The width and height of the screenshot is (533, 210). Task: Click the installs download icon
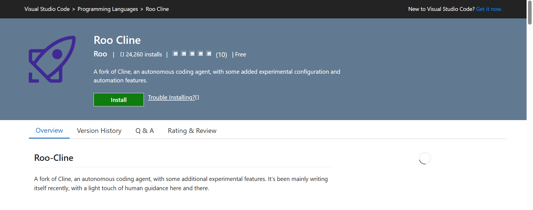coord(122,54)
